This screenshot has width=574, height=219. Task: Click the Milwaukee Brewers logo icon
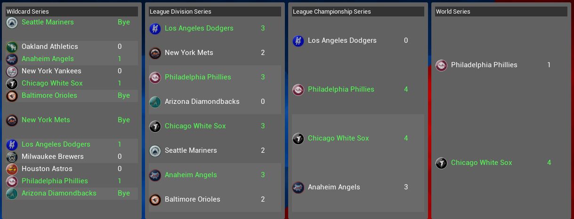[x=12, y=156]
